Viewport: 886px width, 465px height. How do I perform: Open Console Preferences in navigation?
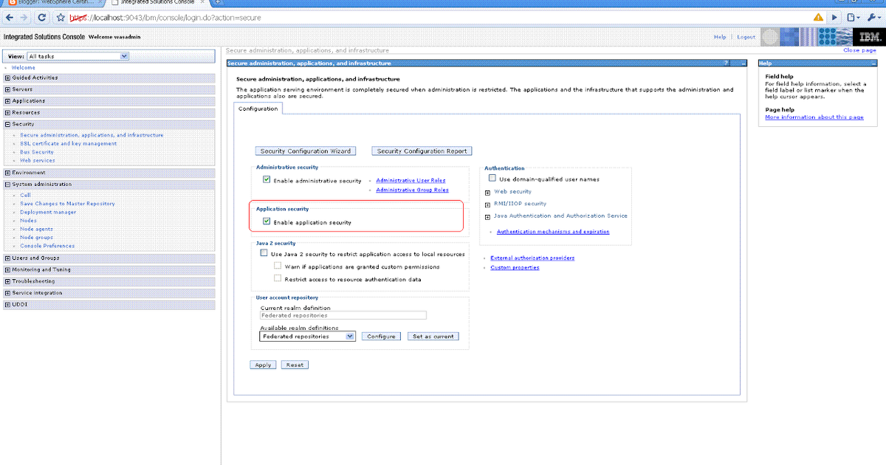click(x=47, y=246)
